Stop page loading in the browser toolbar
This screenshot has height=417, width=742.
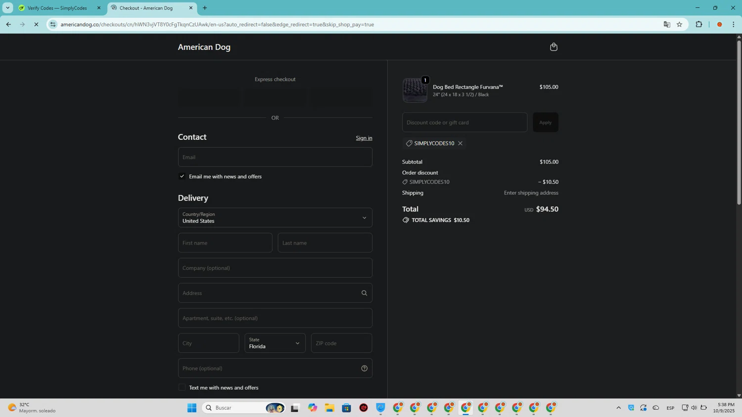36,24
